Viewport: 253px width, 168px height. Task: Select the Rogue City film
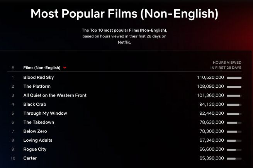tap(36, 149)
